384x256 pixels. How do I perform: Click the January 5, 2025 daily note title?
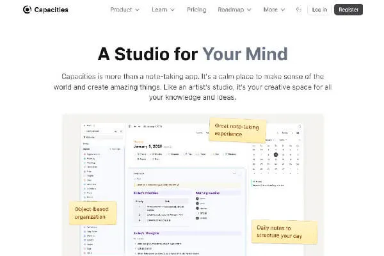(152, 146)
